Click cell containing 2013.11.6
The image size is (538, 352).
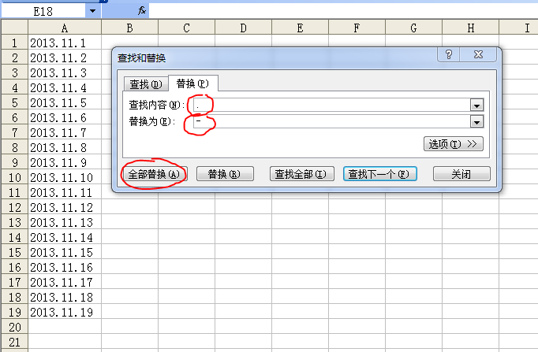click(65, 117)
